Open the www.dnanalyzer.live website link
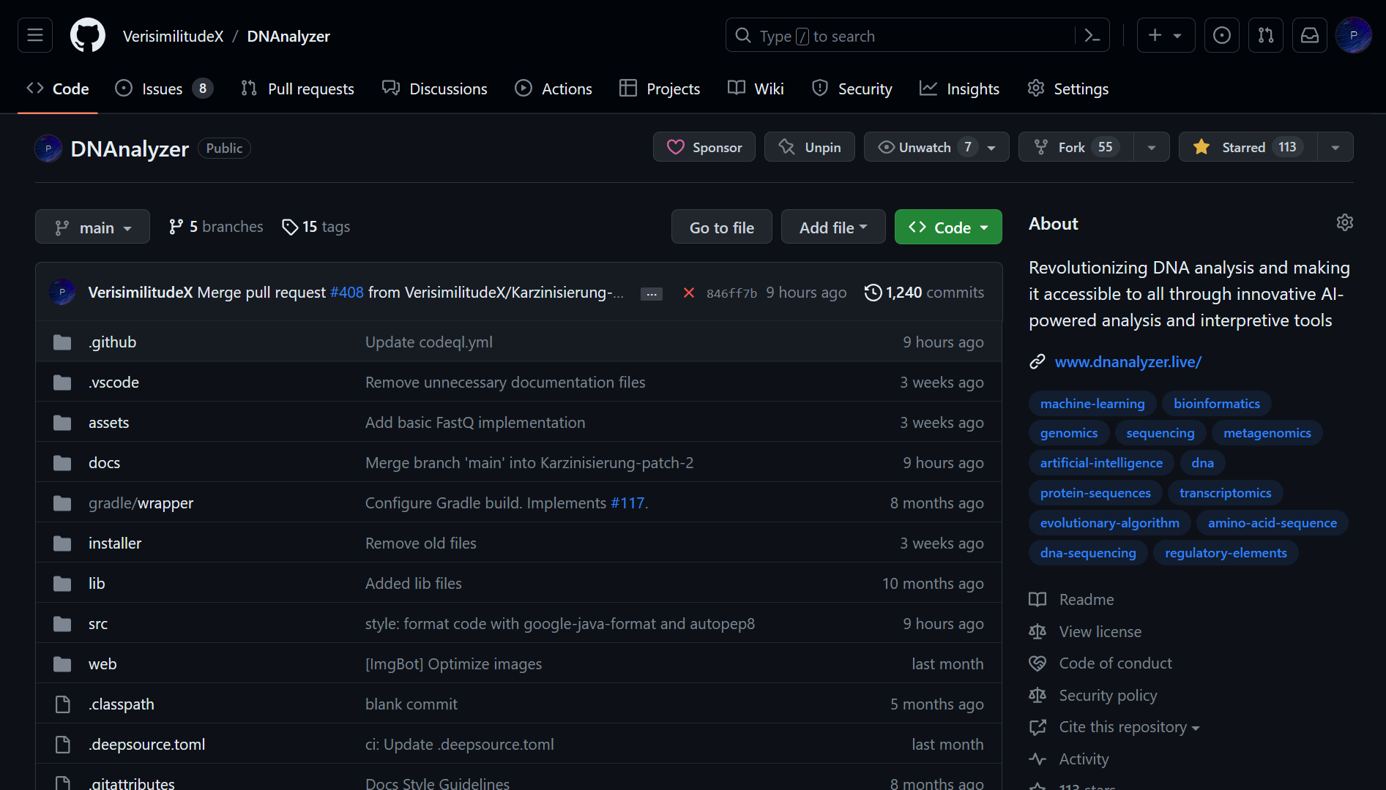The height and width of the screenshot is (790, 1386). pos(1128,361)
